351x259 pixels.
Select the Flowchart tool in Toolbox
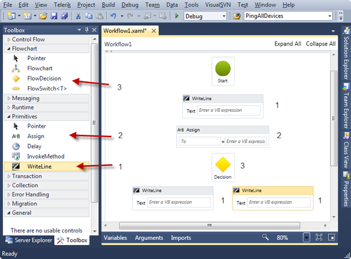pos(40,69)
